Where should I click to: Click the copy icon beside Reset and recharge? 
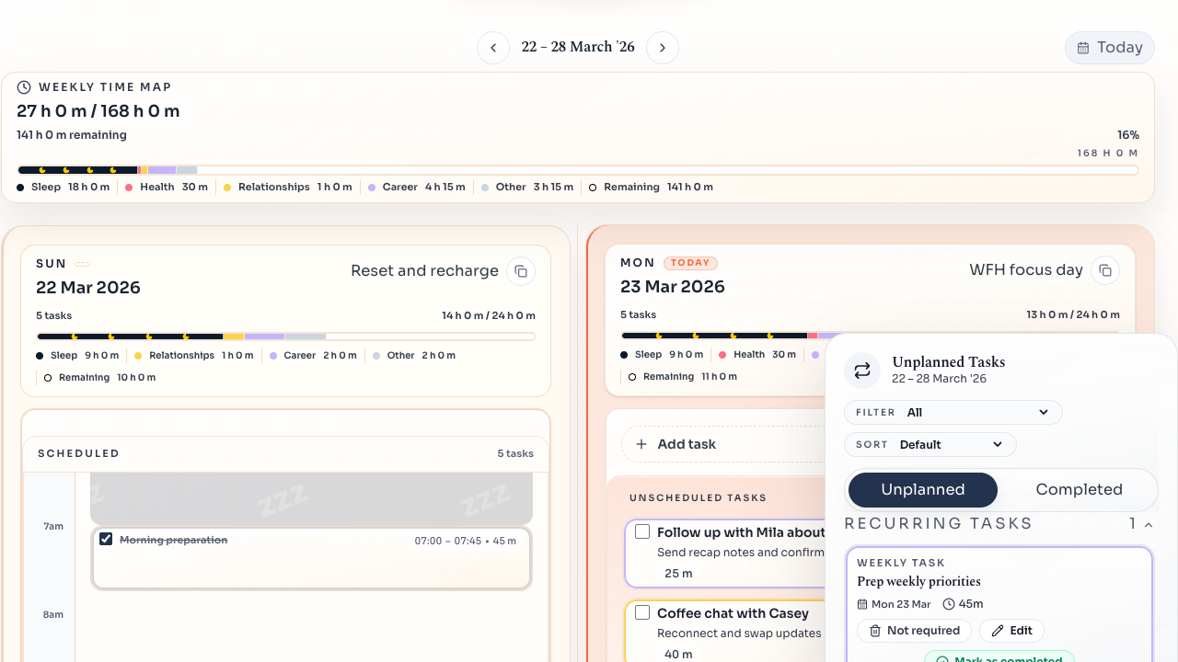[x=520, y=271]
